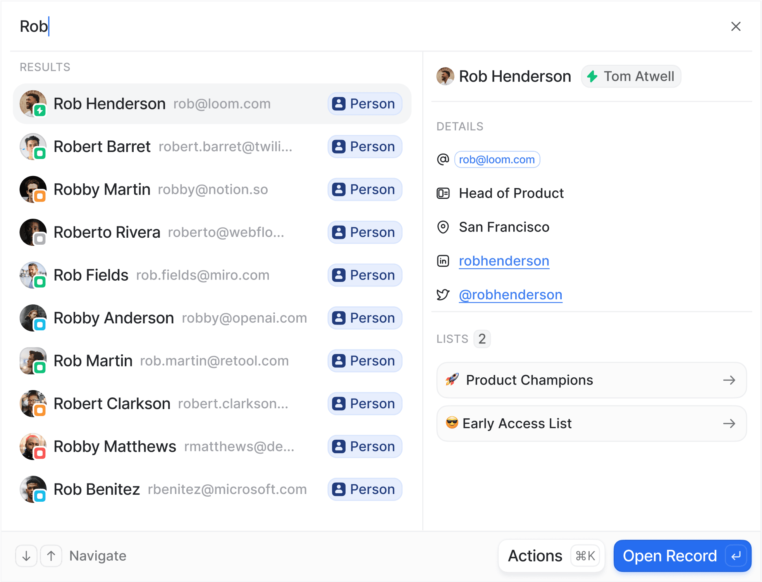Click the Tom Atwell owner tag
This screenshot has width=762, height=582.
pos(631,76)
